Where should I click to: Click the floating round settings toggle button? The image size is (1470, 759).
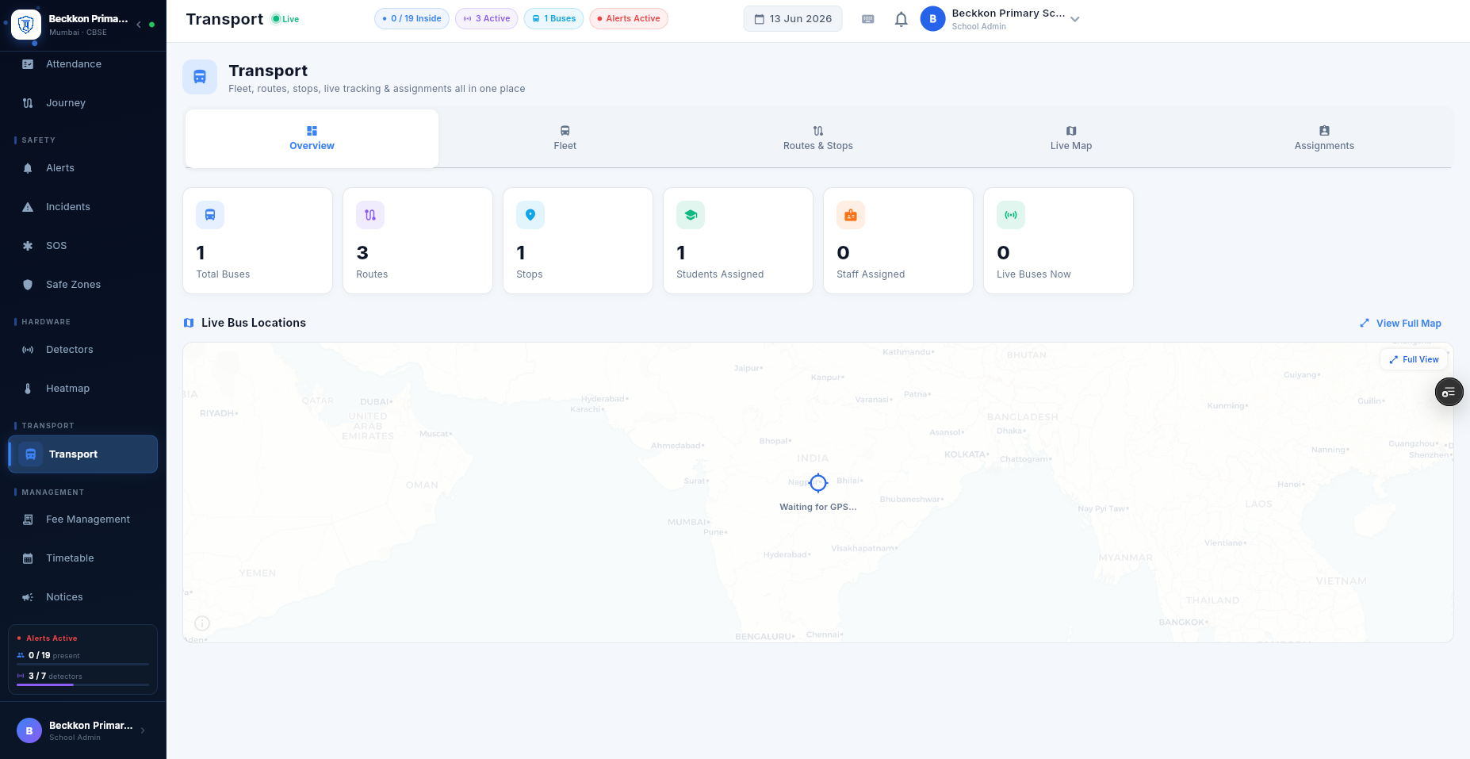coord(1449,392)
